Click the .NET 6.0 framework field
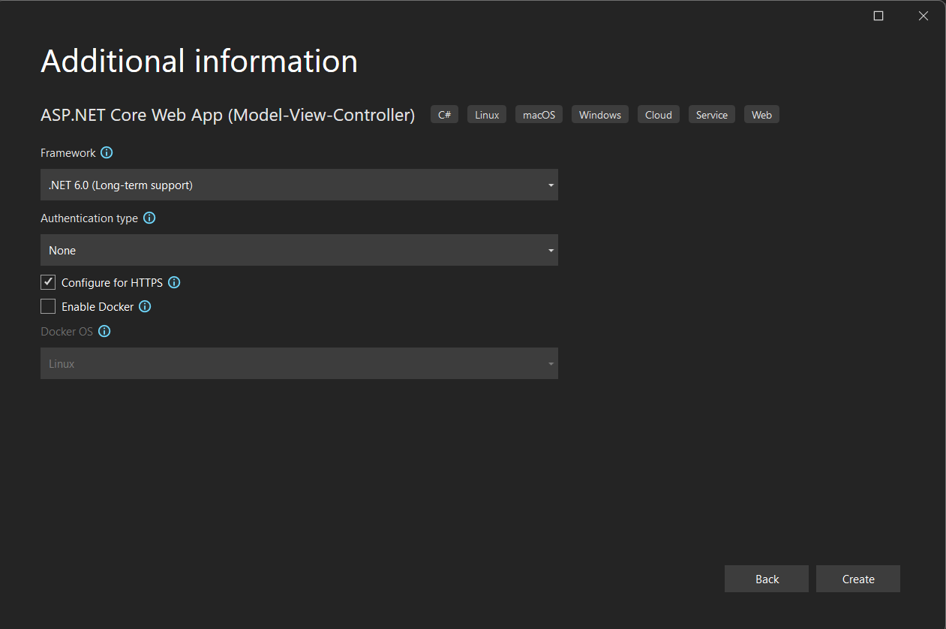 point(299,185)
